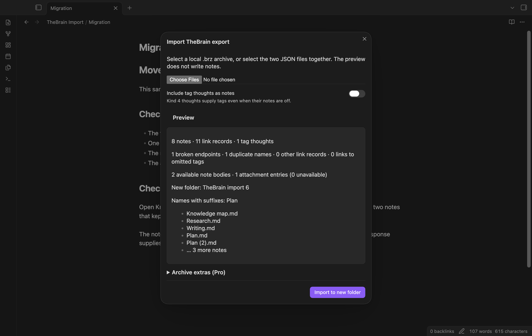Viewport: 532px width, 336px height.
Task: Open more options three-dot menu
Action: click(x=522, y=22)
